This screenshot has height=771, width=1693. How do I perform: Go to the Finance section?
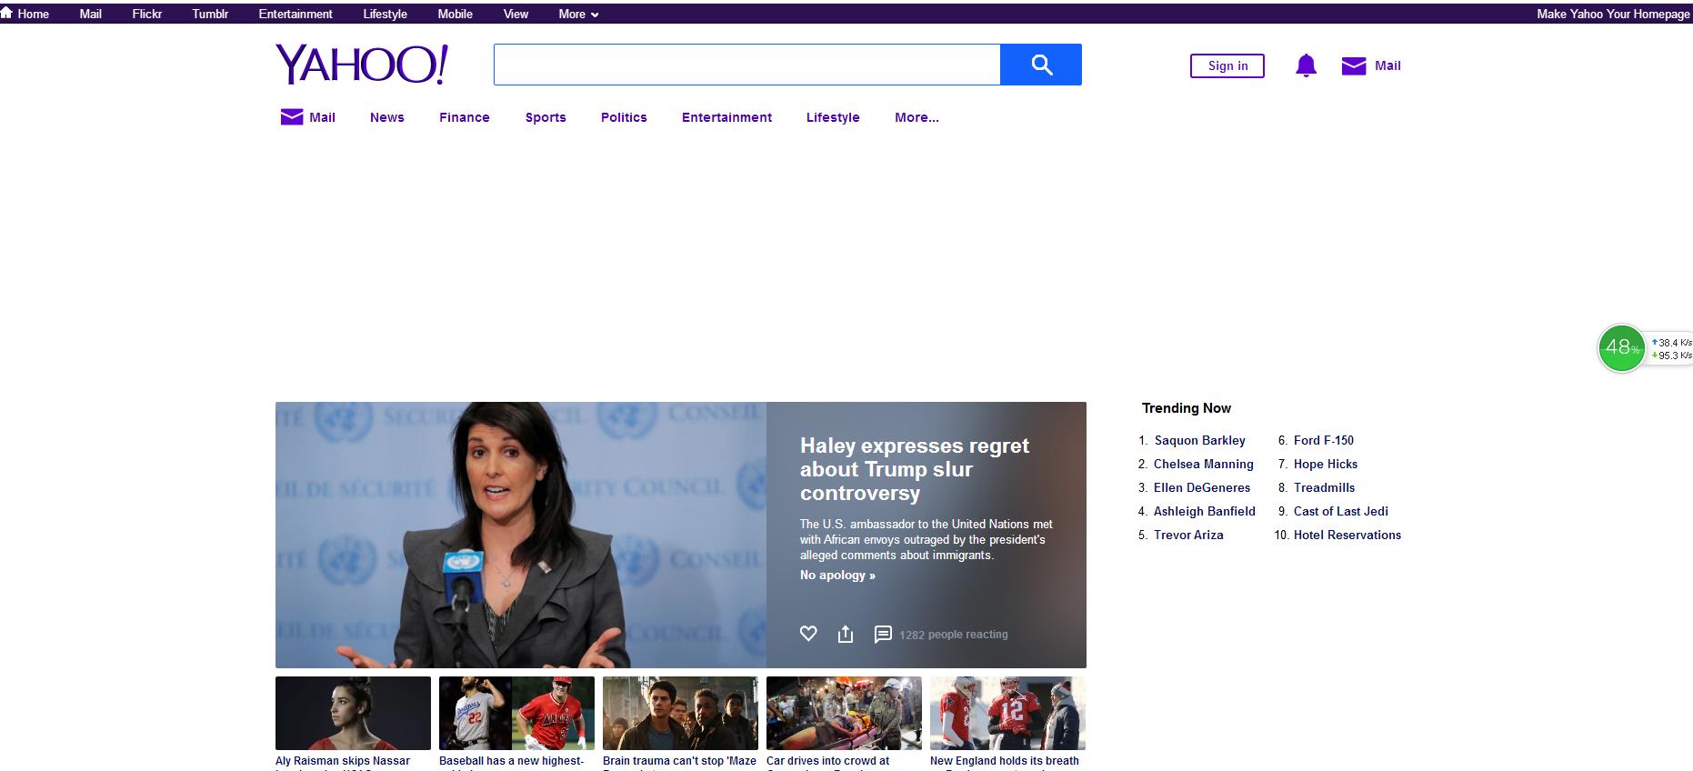pos(465,117)
